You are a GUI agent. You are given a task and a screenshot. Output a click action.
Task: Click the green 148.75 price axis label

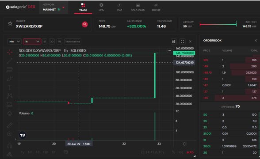click(x=184, y=53)
